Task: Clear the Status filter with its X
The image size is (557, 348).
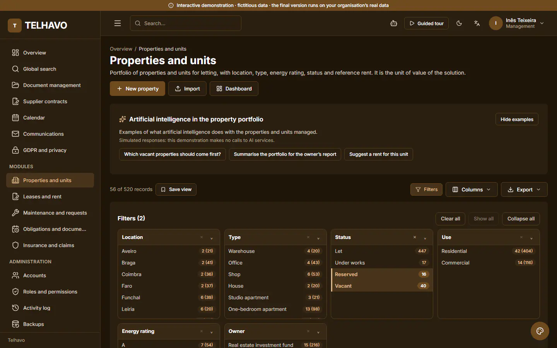Action: tap(415, 237)
